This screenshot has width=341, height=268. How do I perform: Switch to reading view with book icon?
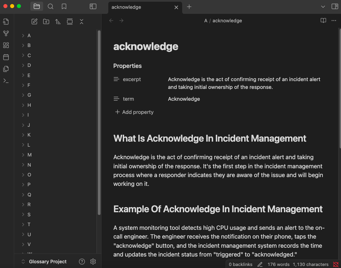point(323,21)
